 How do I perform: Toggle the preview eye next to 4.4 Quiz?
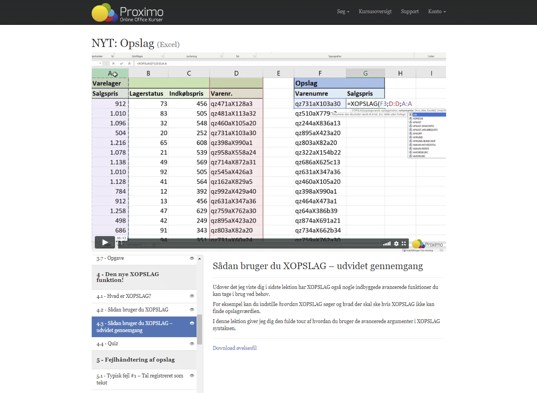tap(192, 344)
